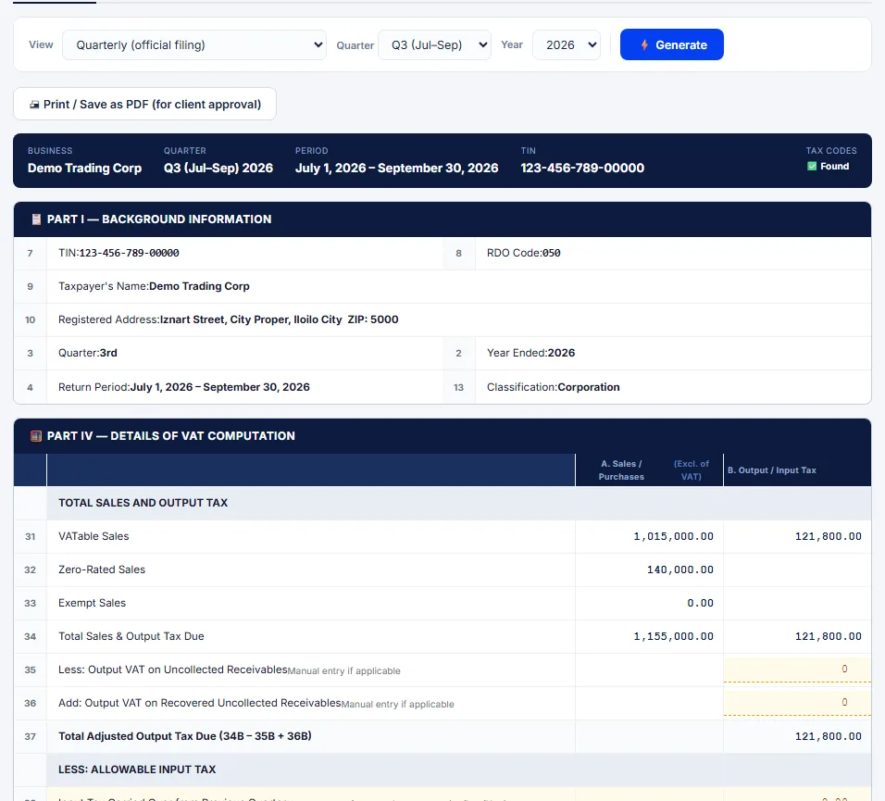Click Print / Save as PDF button

coord(144,104)
